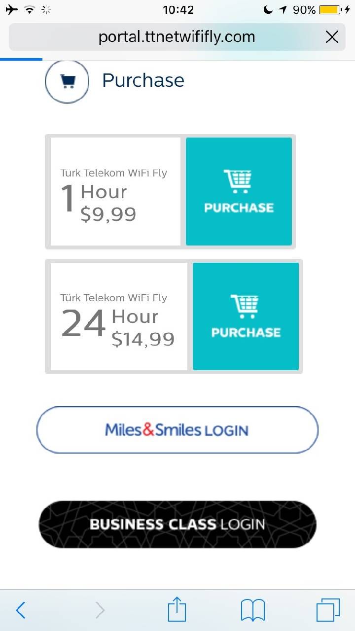355x631 pixels.
Task: Open Miles&Smiles LOGIN
Action: (177, 430)
